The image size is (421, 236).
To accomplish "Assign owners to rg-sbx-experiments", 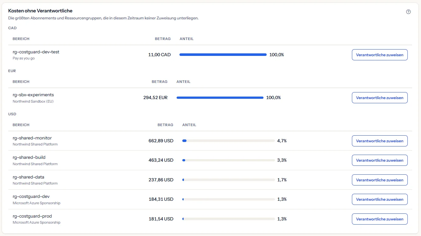I will (380, 98).
